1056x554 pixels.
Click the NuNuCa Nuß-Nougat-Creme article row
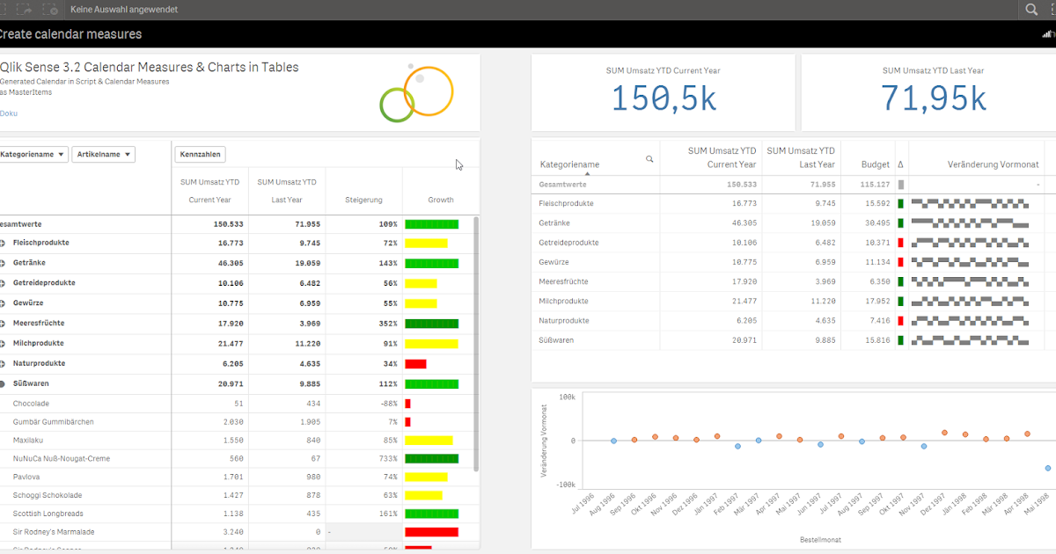click(62, 459)
